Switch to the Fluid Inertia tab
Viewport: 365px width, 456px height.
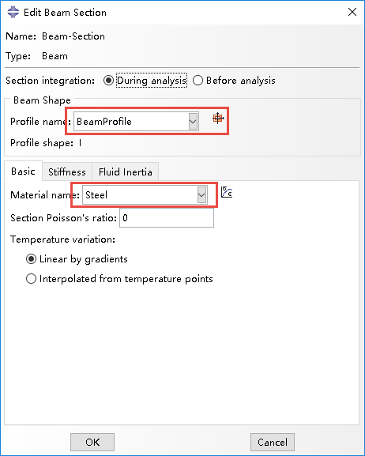pyautogui.click(x=126, y=171)
